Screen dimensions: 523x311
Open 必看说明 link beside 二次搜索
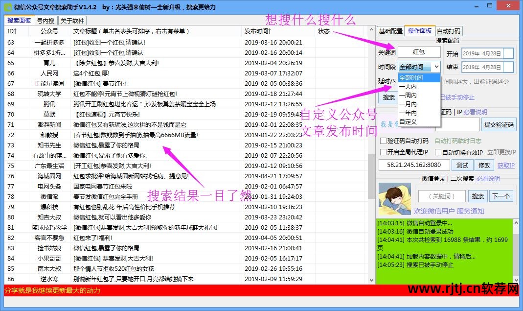pos(488,178)
